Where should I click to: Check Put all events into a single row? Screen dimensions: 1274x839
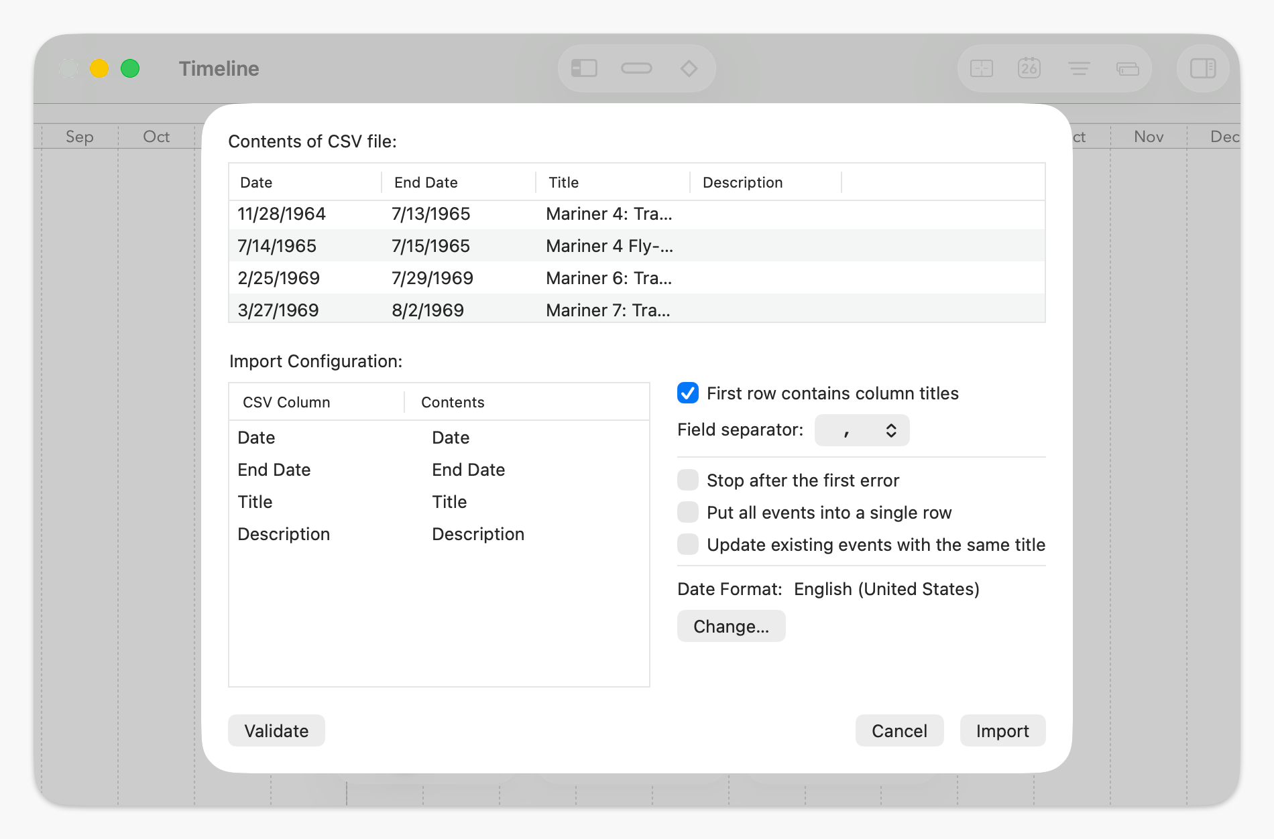687,512
